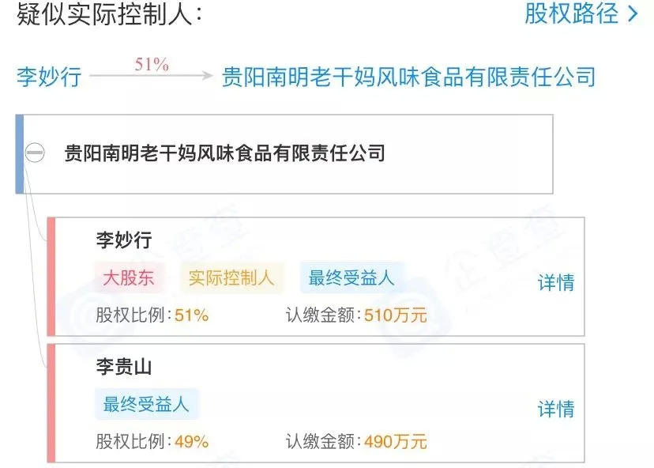Click the 49% equity ratio value

(x=191, y=442)
